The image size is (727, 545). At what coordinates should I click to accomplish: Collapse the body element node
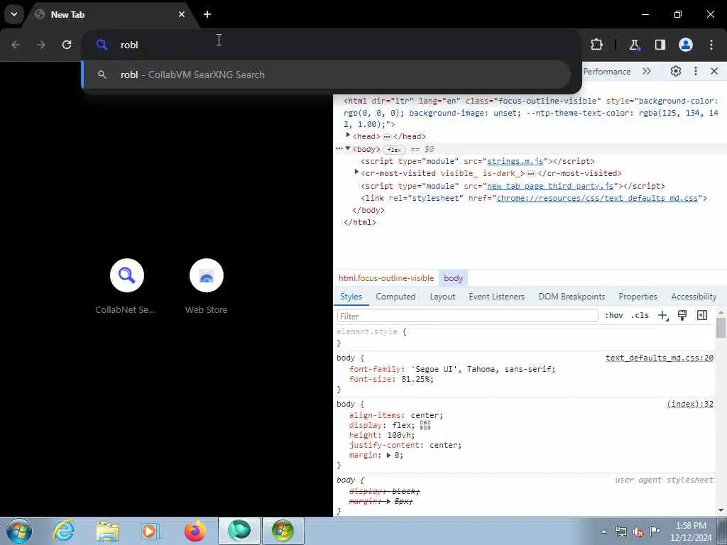(348, 148)
